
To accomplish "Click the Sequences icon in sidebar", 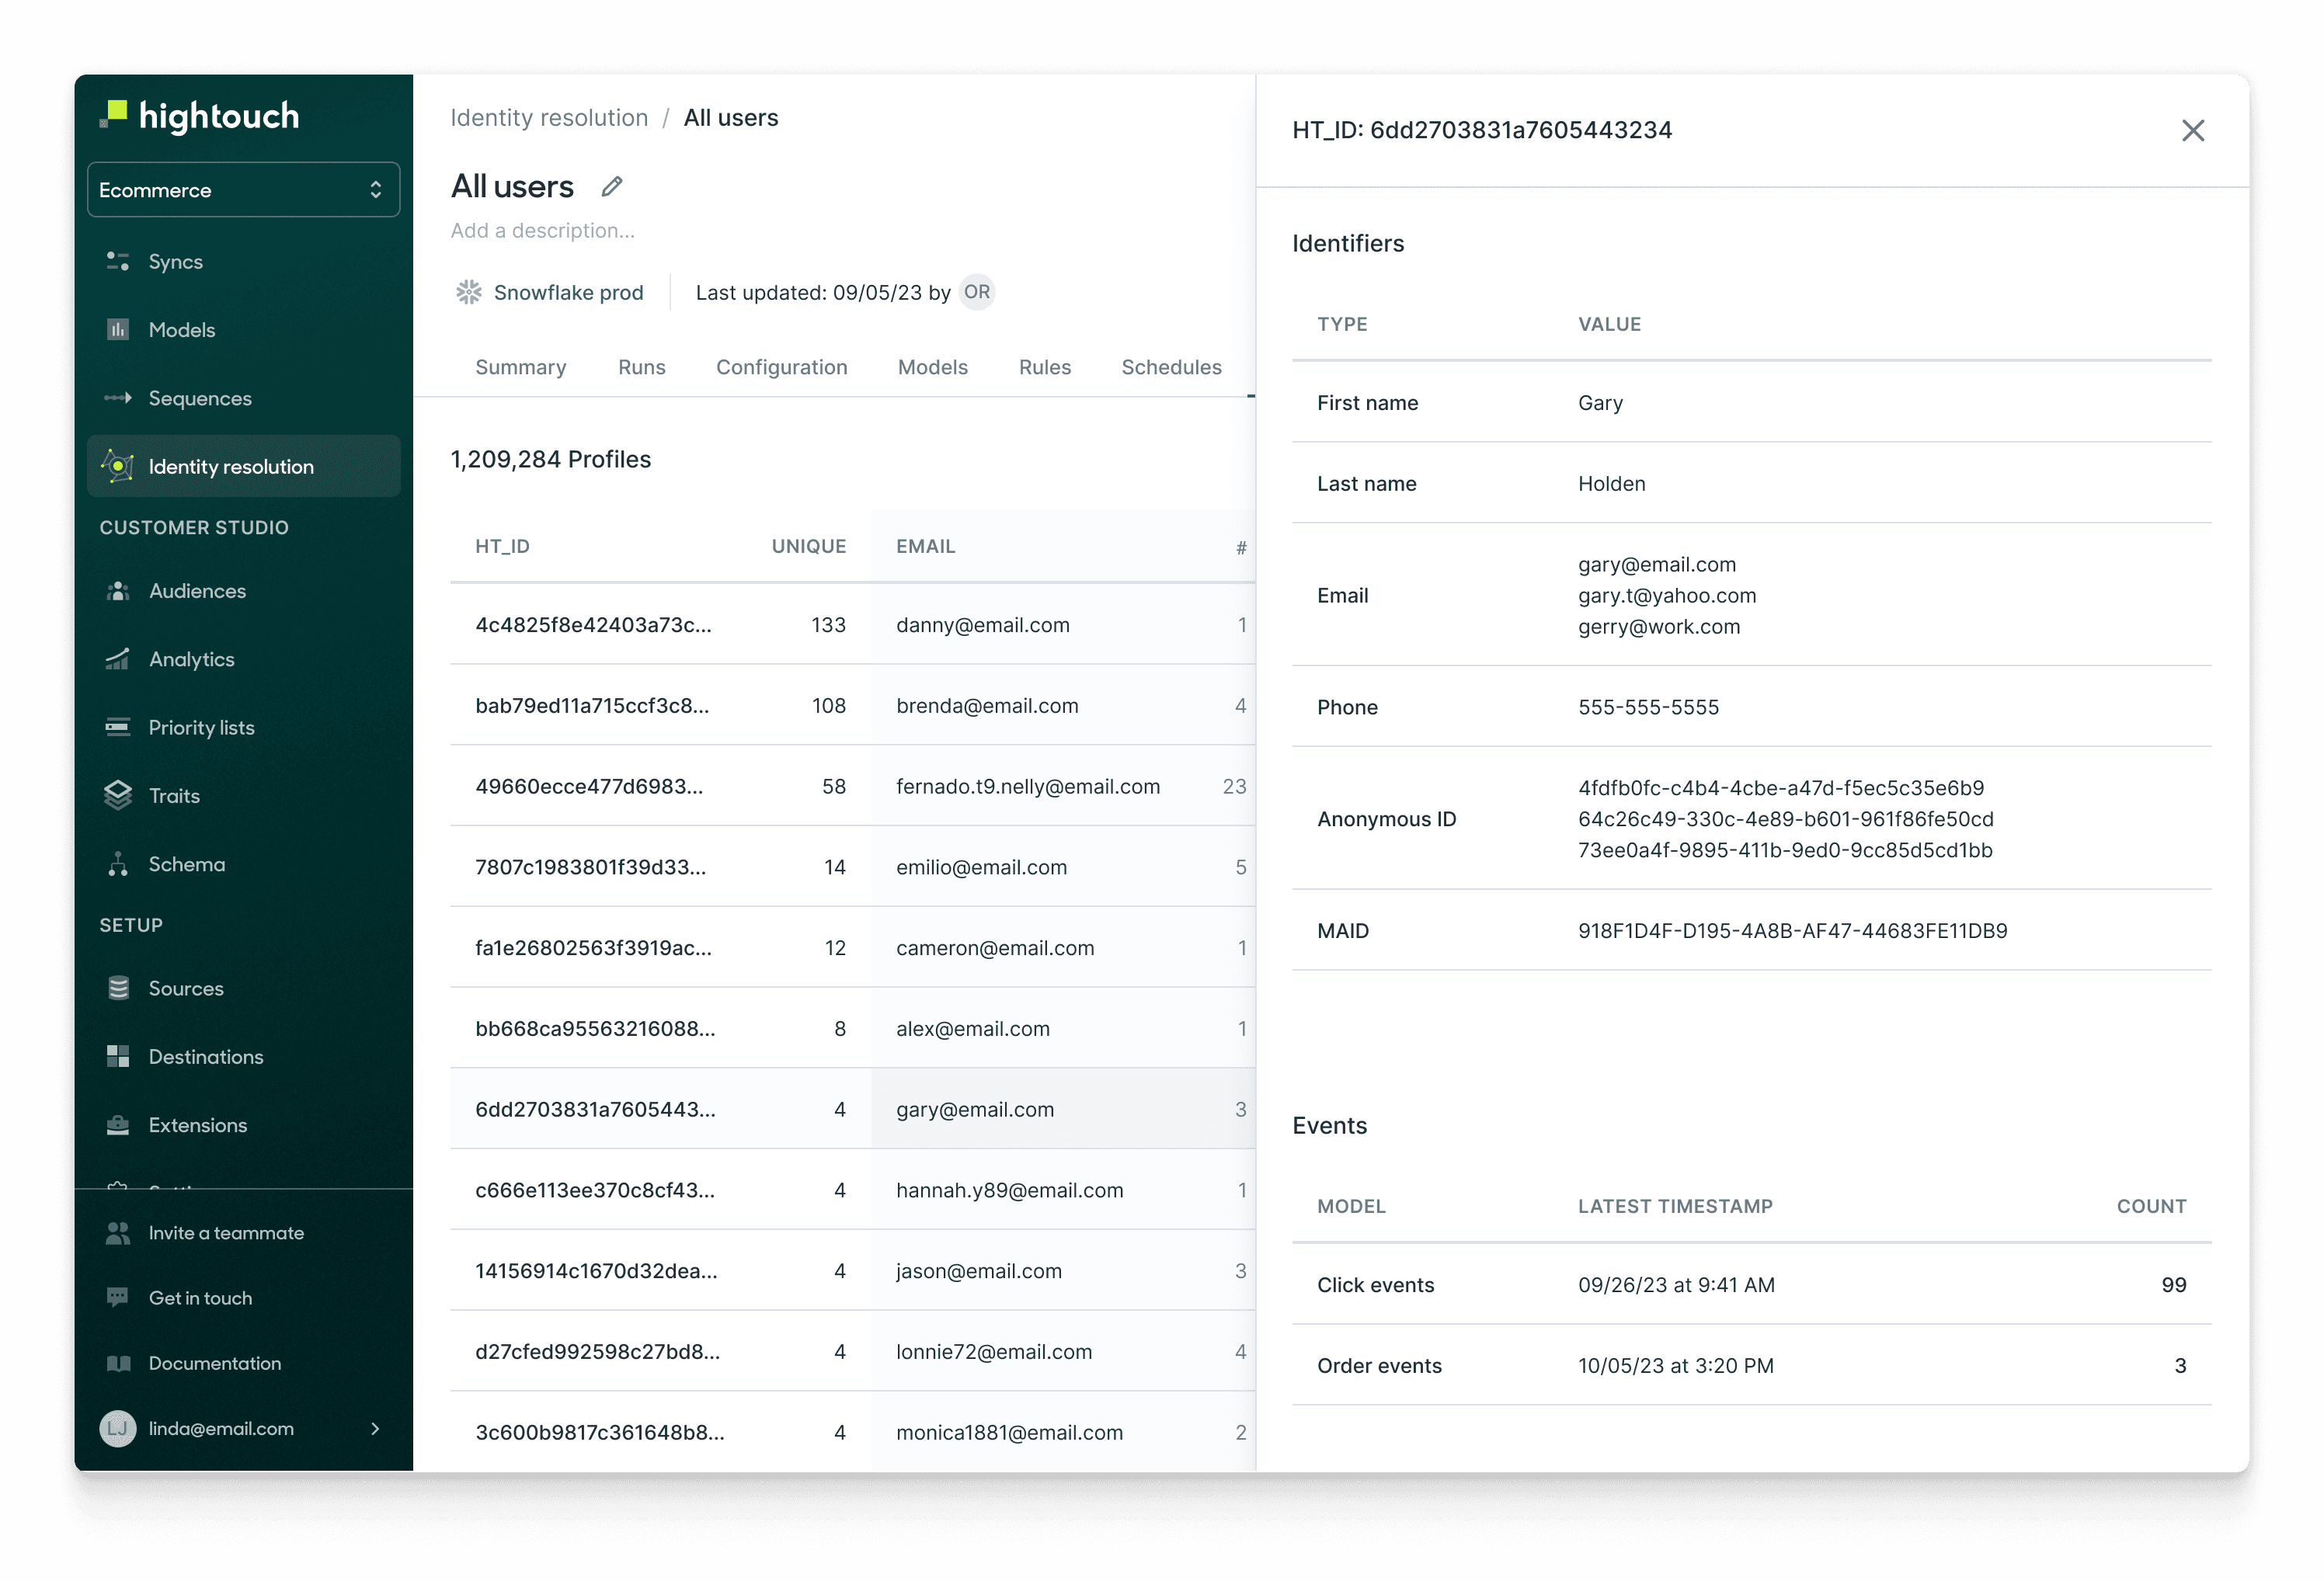I will [x=118, y=397].
